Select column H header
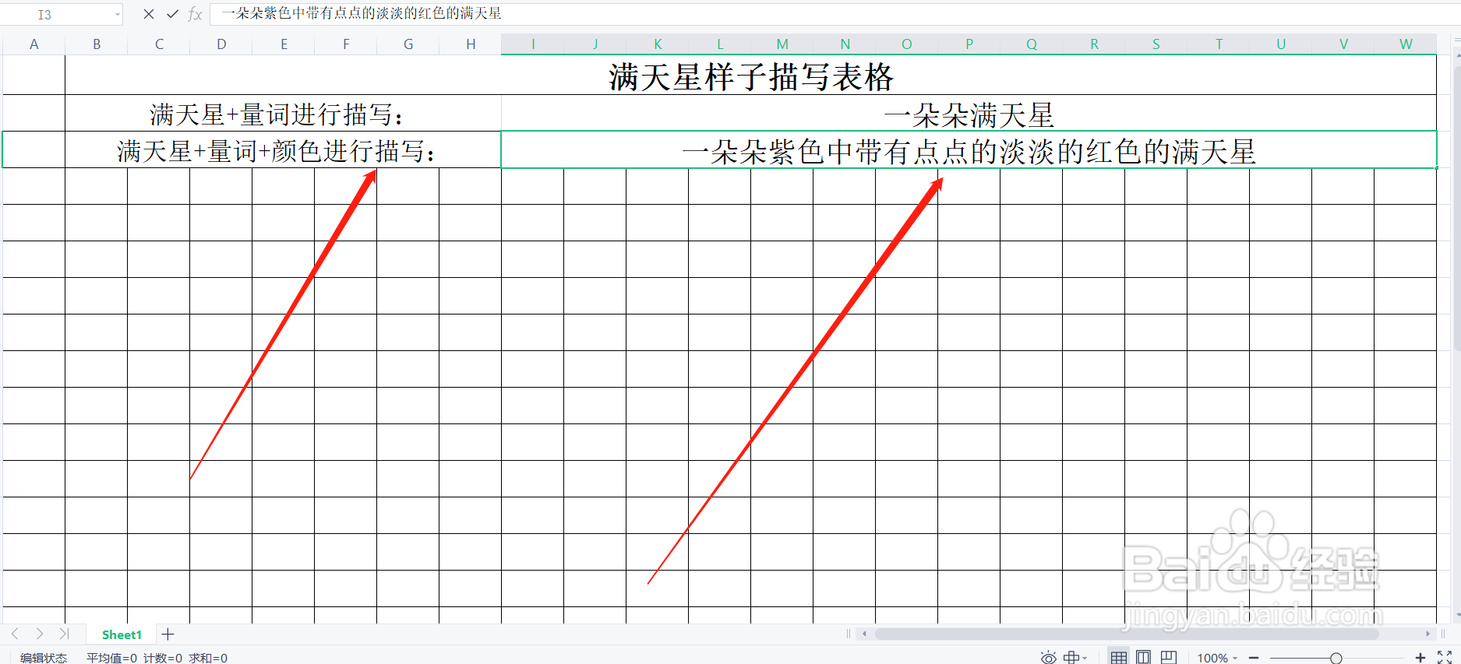Screen dimensions: 1461x664 pyautogui.click(x=471, y=44)
